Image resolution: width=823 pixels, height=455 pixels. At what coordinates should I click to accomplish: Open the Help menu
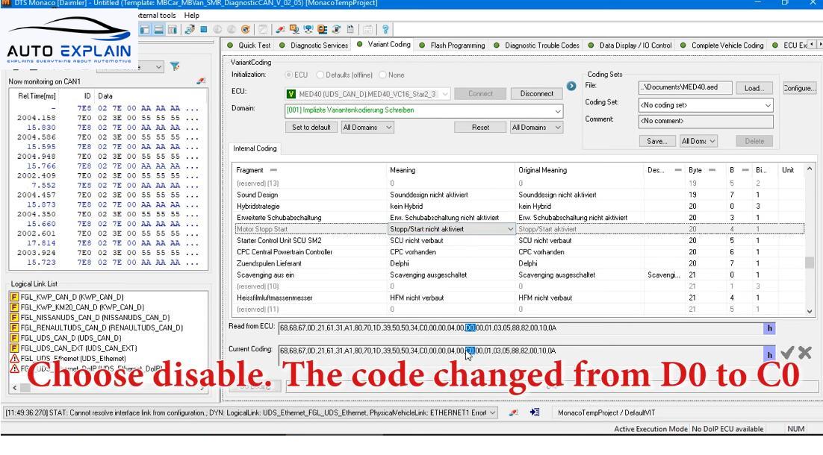[x=192, y=15]
